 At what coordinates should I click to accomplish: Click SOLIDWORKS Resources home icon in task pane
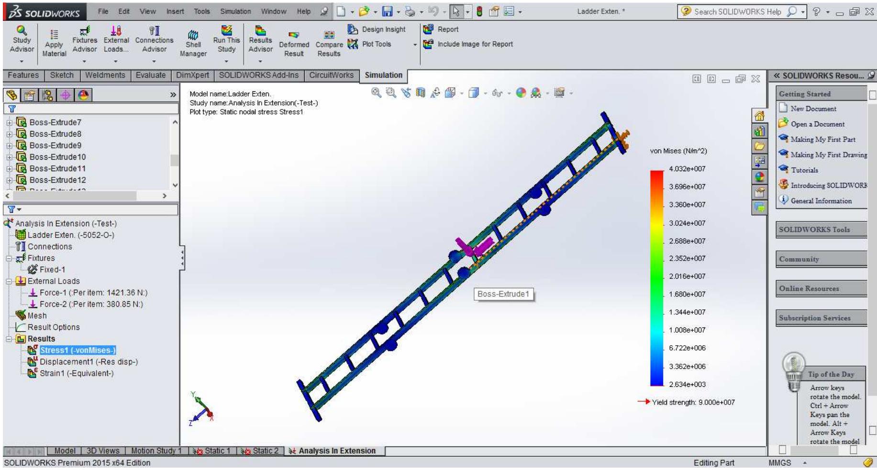tap(759, 115)
